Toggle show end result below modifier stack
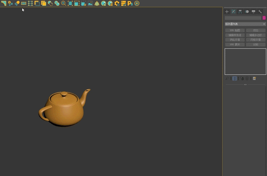Viewport: 267px width, 176px height. [x=234, y=78]
